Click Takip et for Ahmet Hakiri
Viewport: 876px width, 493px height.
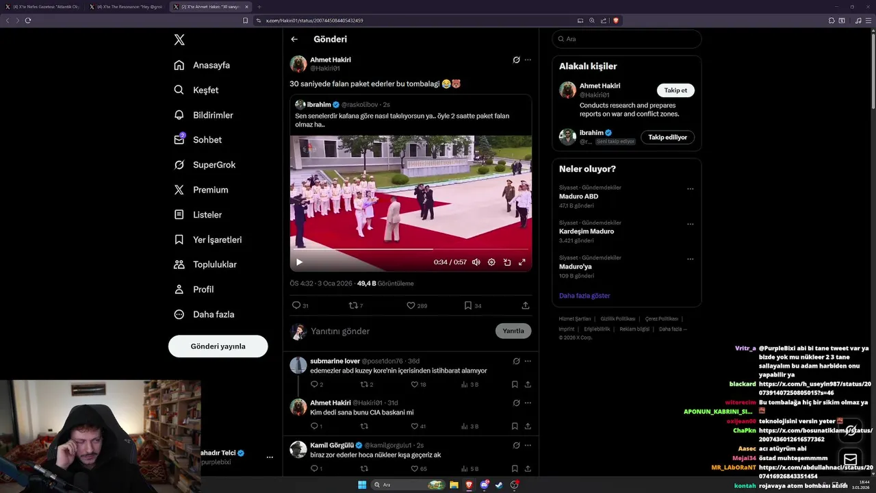(675, 90)
